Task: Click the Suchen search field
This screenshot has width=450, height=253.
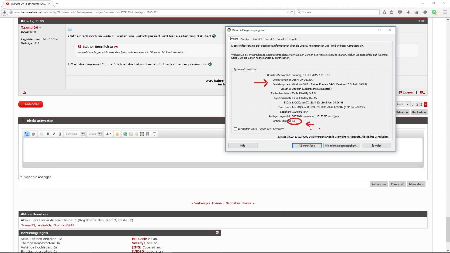Action: 338,12
